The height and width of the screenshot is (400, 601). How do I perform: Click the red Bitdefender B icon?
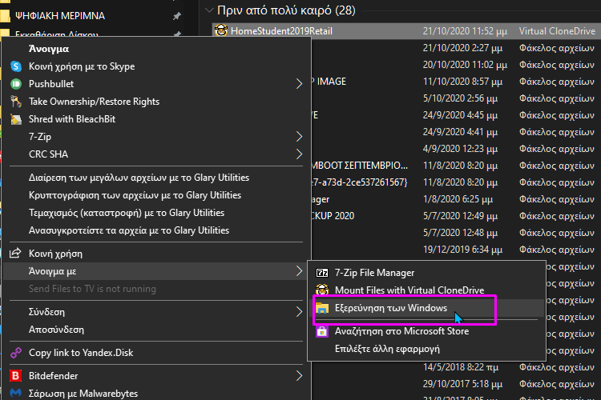coord(16,376)
